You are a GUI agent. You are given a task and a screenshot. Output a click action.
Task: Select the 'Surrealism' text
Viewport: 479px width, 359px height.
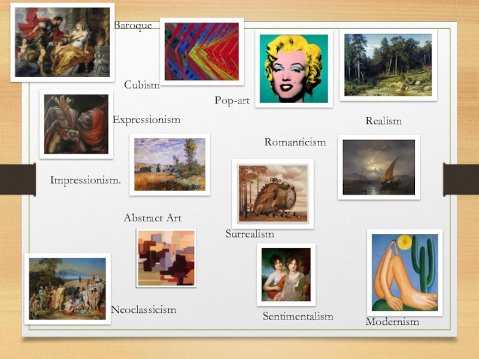point(250,234)
